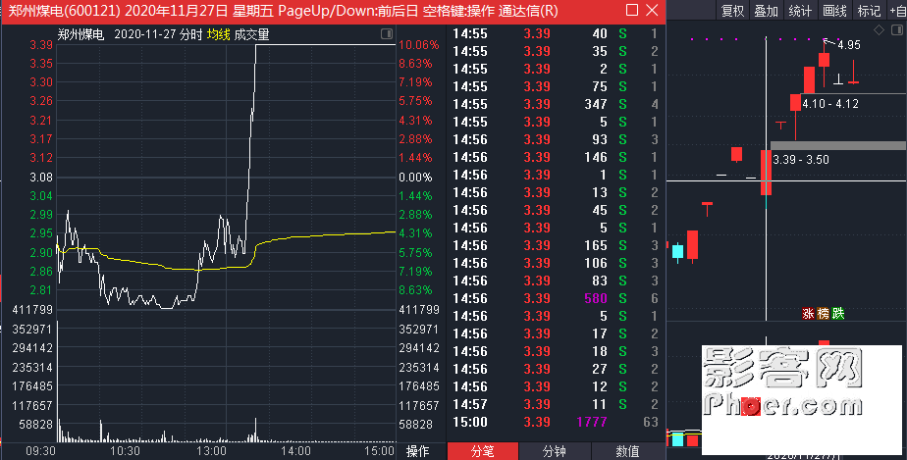This screenshot has height=460, width=907.
Task: Click the green 跌 marker badge
Action: click(x=838, y=313)
